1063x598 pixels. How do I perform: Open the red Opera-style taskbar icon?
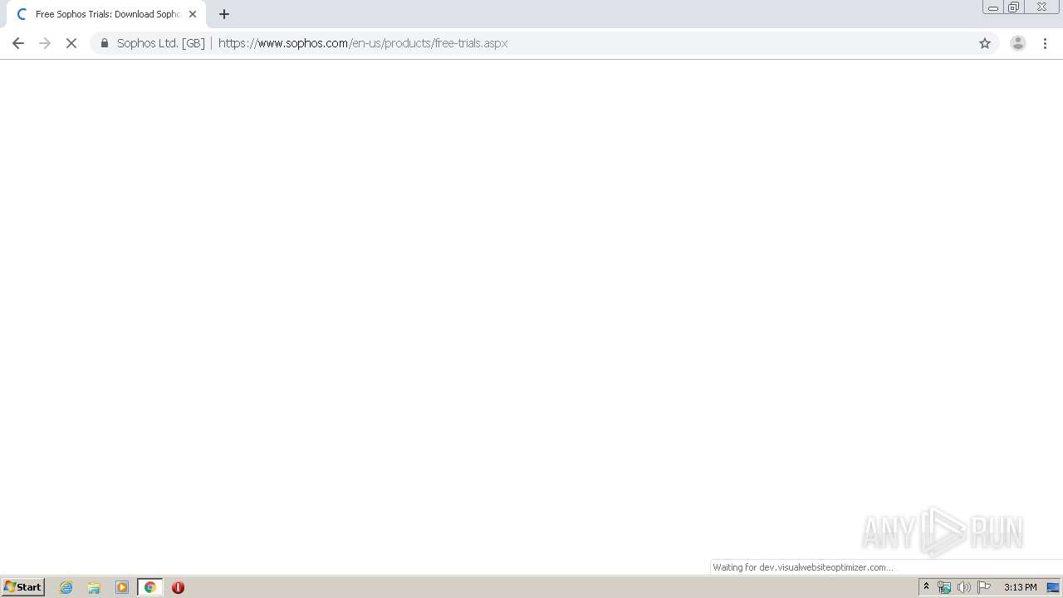[178, 587]
